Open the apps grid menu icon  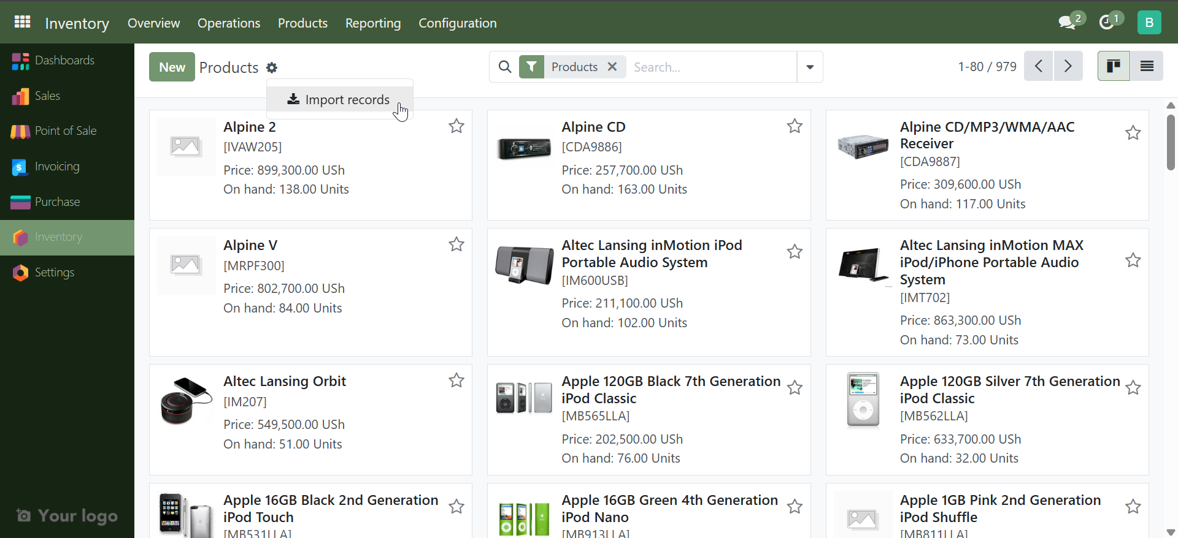[22, 22]
